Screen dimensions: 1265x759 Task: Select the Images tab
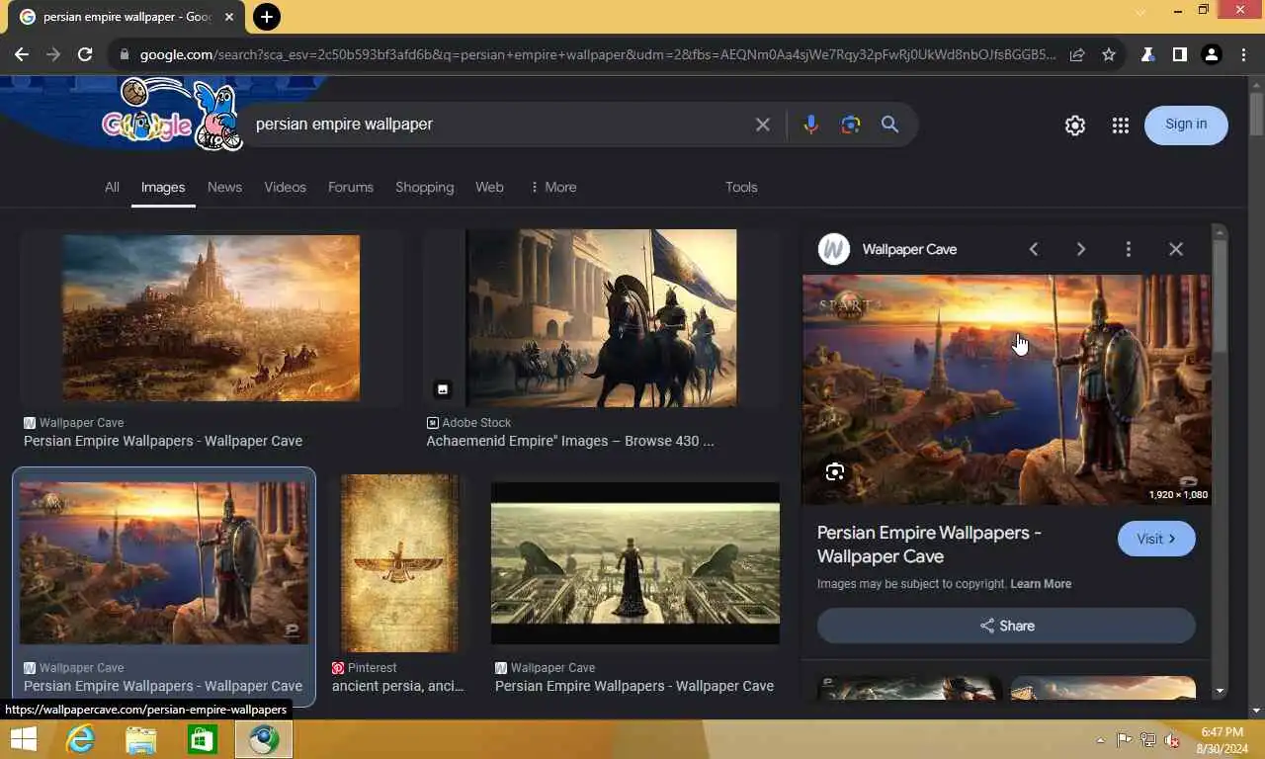163,187
